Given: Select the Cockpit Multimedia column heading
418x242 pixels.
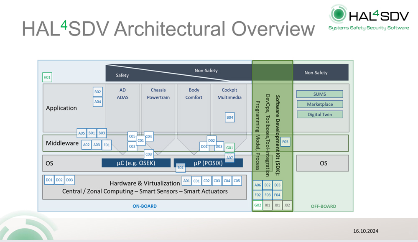Looking at the screenshot, I should point(229,94).
